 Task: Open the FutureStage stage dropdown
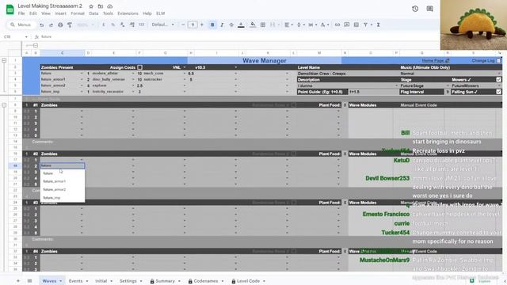pyautogui.click(x=448, y=85)
